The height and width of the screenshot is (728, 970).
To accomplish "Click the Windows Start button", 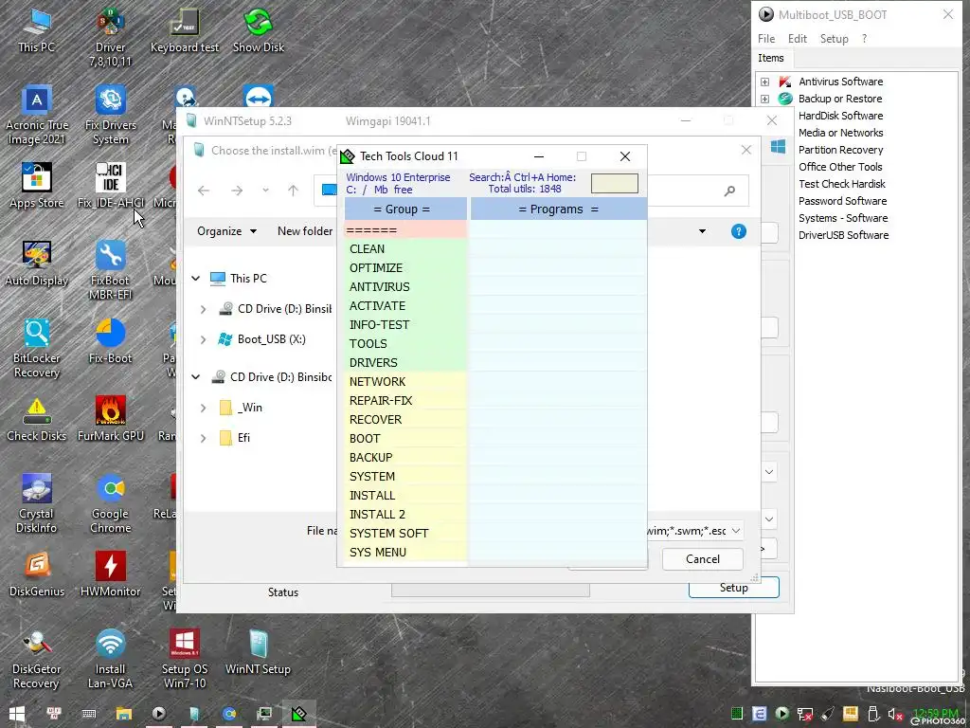I will pos(17,714).
